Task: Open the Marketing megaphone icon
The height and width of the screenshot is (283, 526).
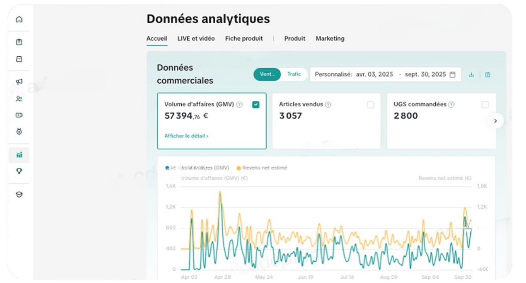Action: coord(19,81)
